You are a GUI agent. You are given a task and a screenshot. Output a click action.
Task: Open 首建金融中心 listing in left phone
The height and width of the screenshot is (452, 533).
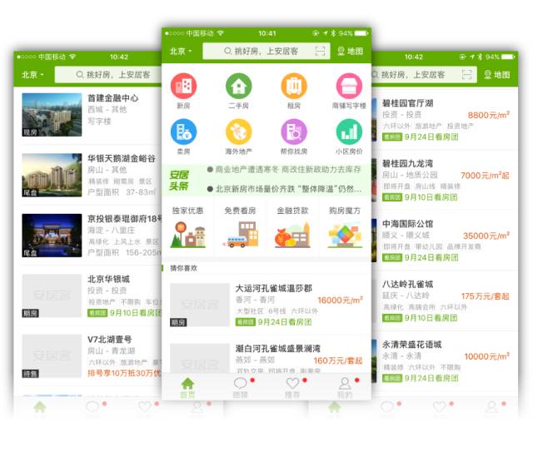[87, 115]
